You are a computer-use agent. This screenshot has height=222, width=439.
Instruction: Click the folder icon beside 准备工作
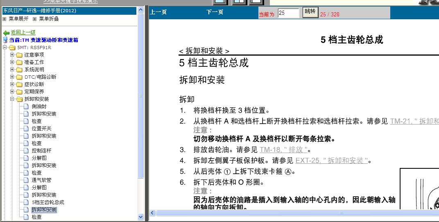(19, 62)
